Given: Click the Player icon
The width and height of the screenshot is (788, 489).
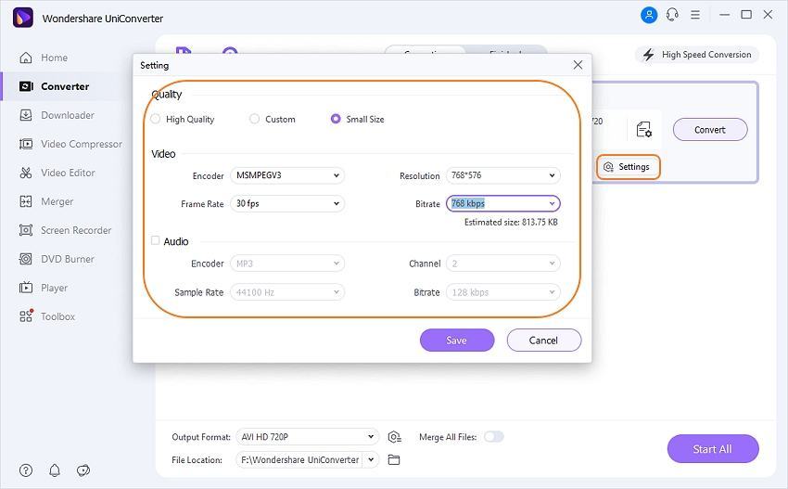Looking at the screenshot, I should coord(26,288).
